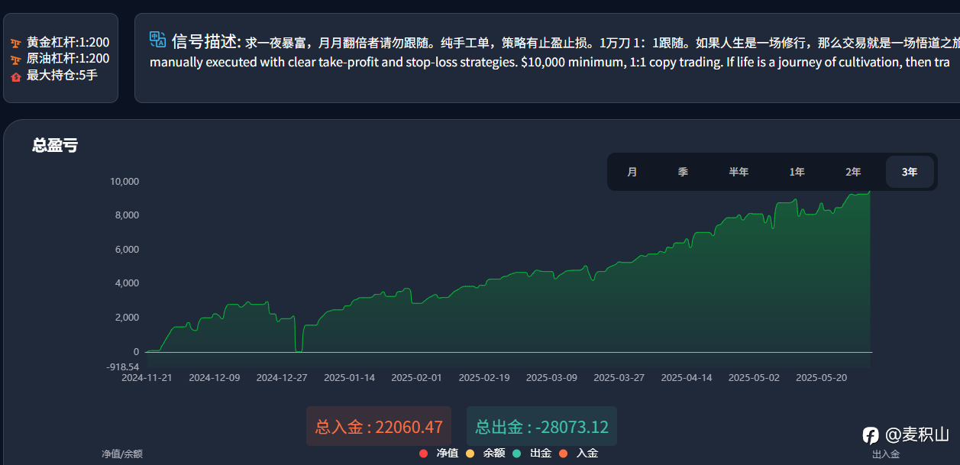Click the teal 出金 legend dot
This screenshot has height=465, width=960.
pyautogui.click(x=516, y=454)
